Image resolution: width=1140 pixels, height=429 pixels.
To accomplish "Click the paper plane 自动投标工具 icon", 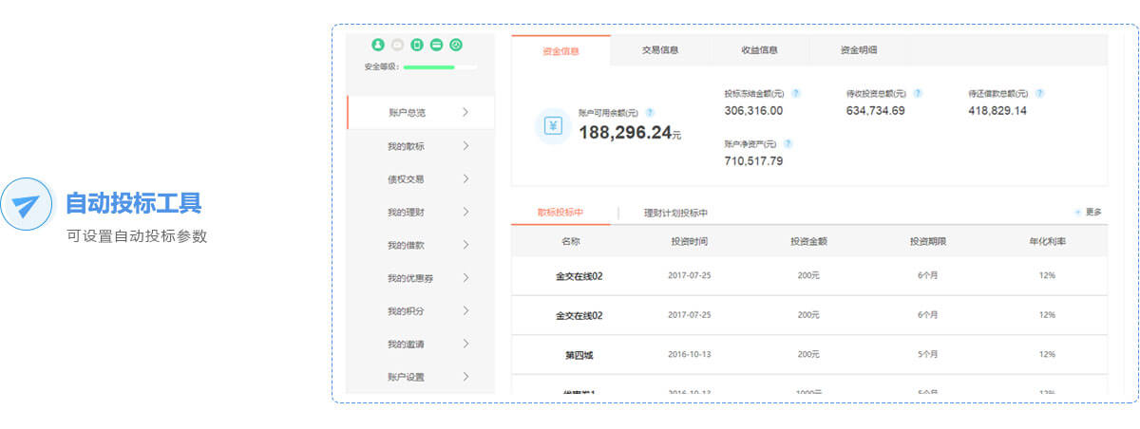I will click(x=27, y=204).
